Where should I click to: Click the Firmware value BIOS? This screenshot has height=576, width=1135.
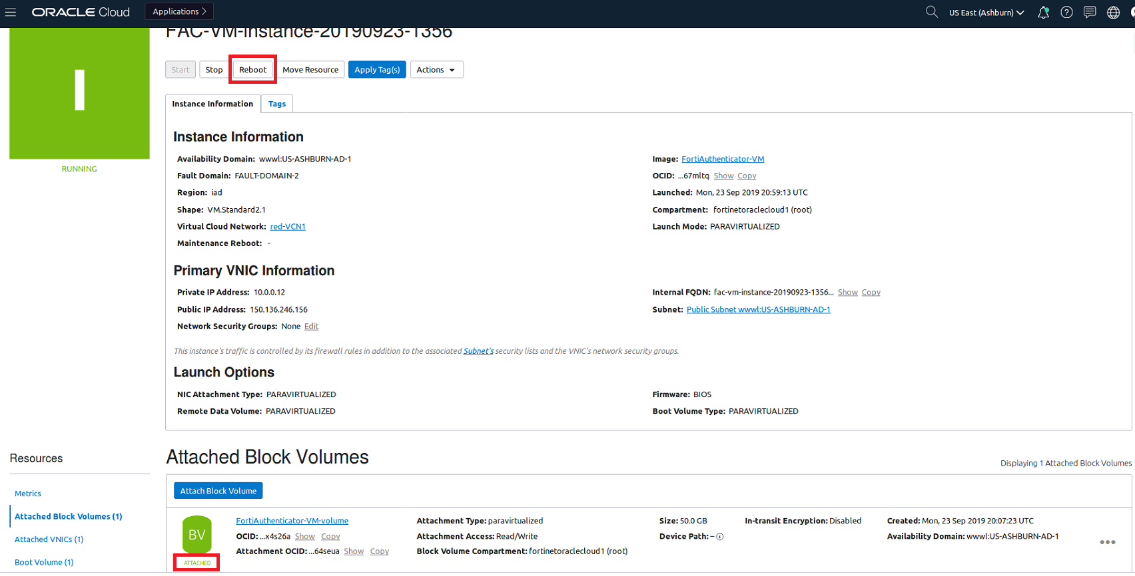tap(702, 394)
